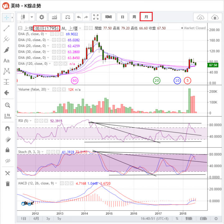Toggle hide all drawings eye icon
Image resolution: width=224 pixels, height=224 pixels.
click(x=7, y=161)
